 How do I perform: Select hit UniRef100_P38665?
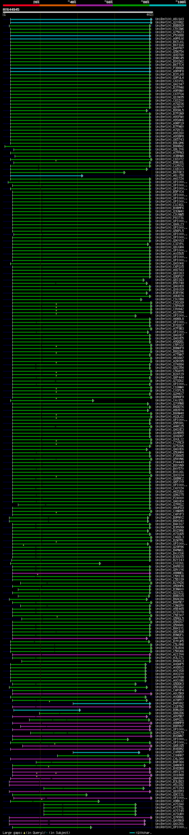[x=170, y=456]
